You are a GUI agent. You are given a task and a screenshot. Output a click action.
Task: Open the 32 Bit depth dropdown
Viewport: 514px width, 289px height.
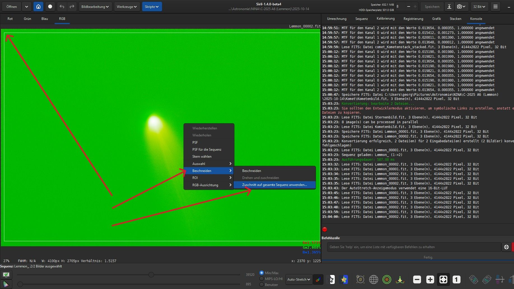[x=479, y=6]
